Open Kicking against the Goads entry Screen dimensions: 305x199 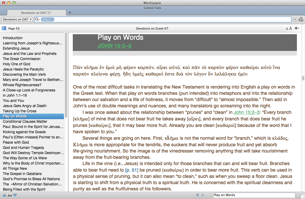(24, 132)
